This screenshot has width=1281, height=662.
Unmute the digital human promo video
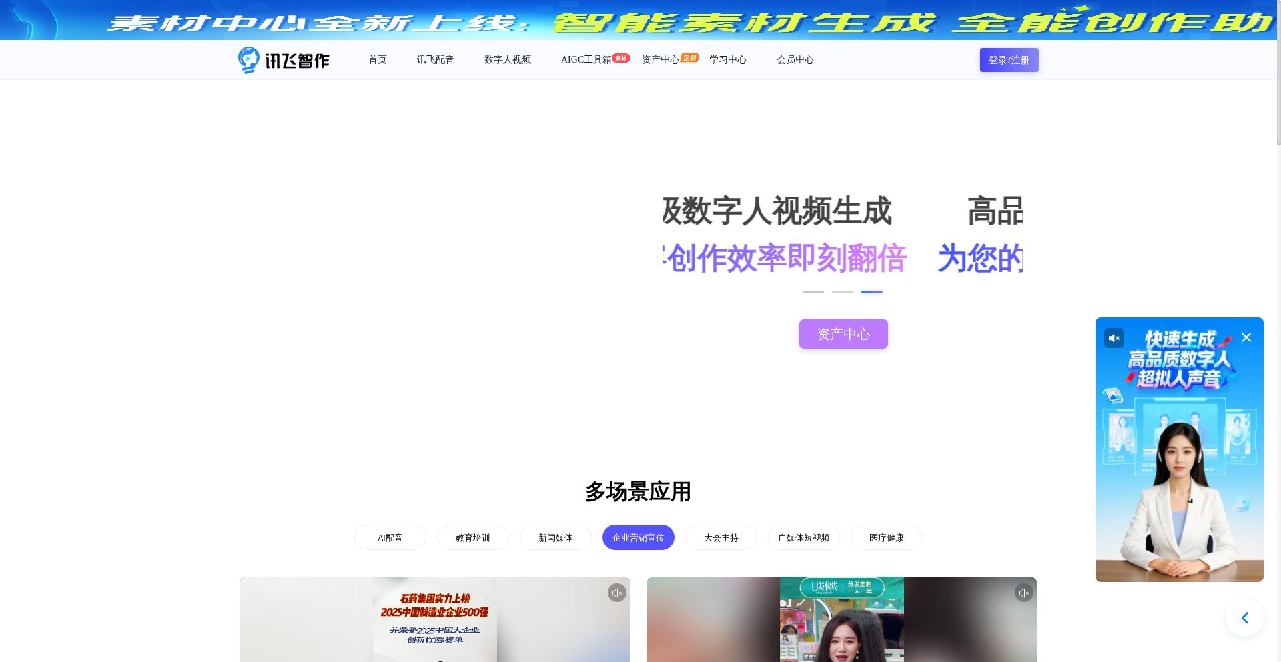coord(1114,338)
